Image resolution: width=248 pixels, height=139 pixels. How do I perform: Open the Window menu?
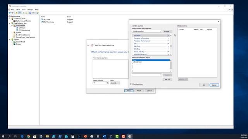point(30,10)
